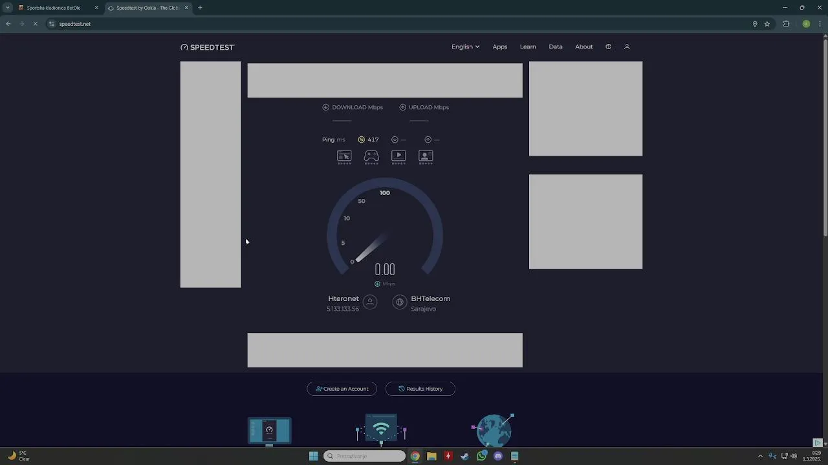
Task: Open the English language dropdown
Action: (465, 46)
